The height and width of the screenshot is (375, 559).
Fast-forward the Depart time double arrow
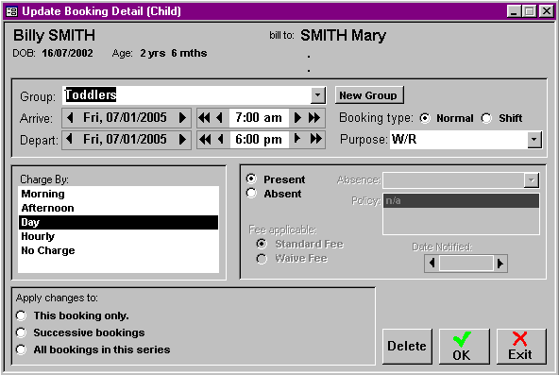point(315,139)
